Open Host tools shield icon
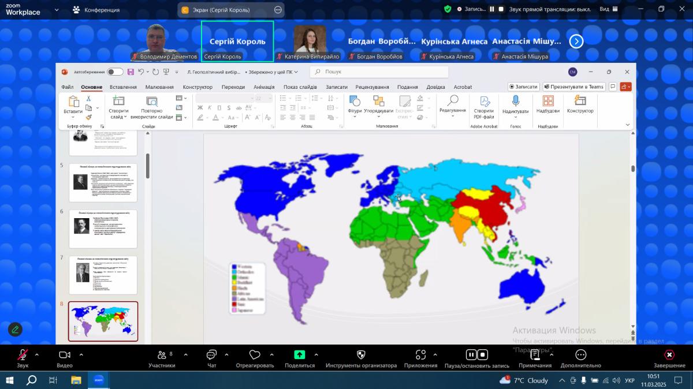The width and height of the screenshot is (693, 389). (361, 355)
